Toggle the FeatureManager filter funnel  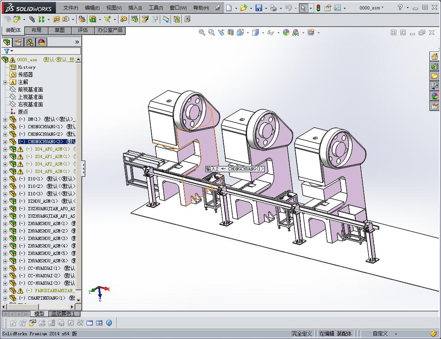click(x=8, y=51)
